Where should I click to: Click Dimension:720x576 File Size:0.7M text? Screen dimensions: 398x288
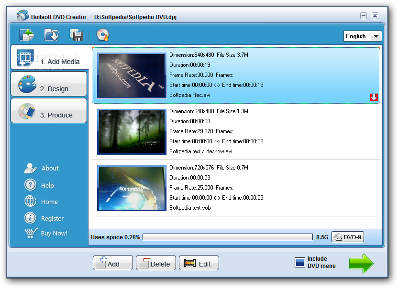coord(209,168)
